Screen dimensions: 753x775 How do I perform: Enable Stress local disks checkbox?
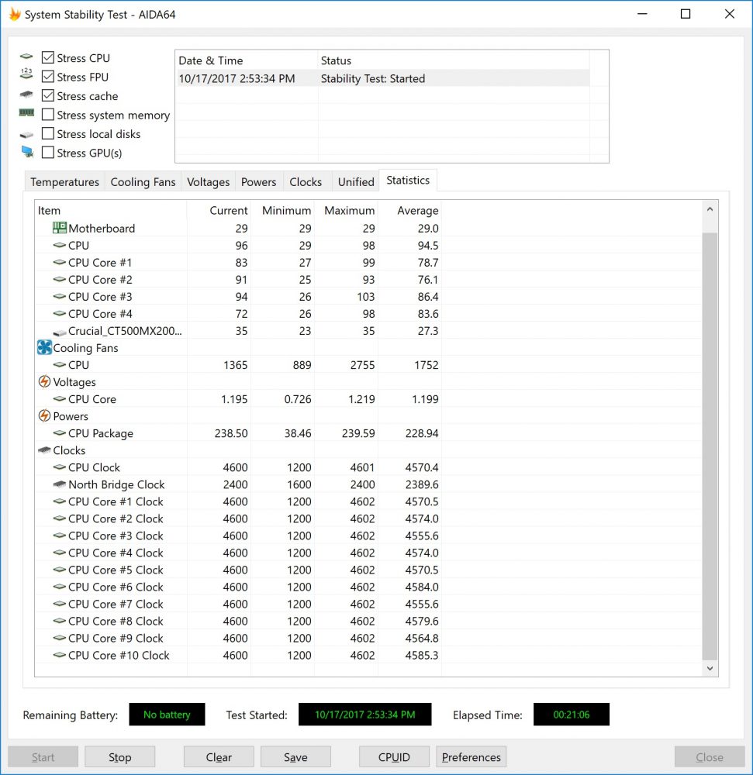point(48,133)
